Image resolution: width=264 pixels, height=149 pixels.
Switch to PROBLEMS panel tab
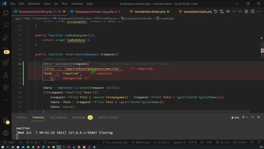(82, 118)
